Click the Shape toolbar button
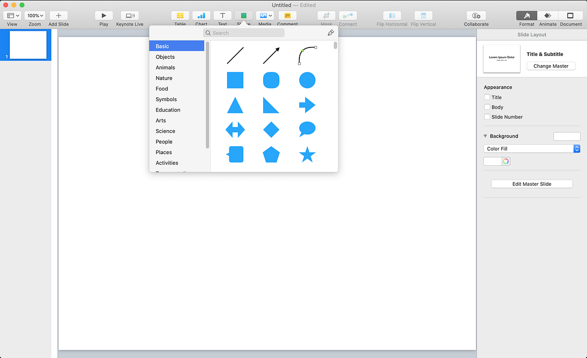Image resolution: width=587 pixels, height=358 pixels. coord(244,16)
